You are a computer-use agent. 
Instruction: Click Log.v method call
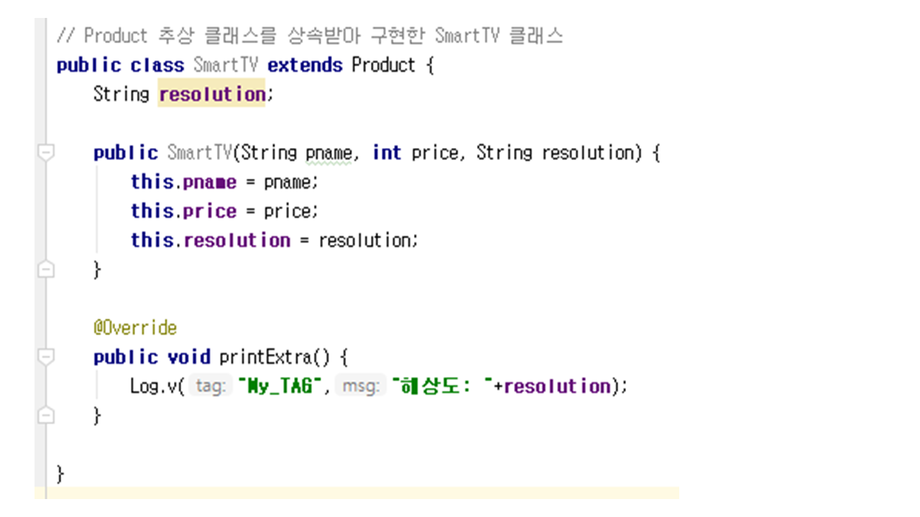pos(155,386)
